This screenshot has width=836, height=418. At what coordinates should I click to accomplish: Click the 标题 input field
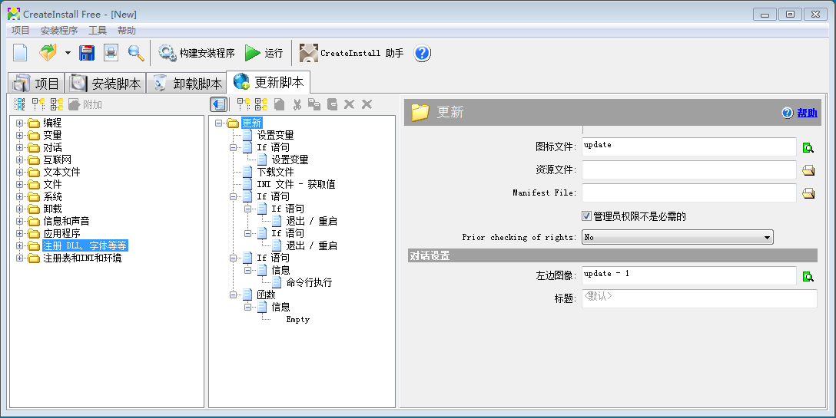(698, 298)
